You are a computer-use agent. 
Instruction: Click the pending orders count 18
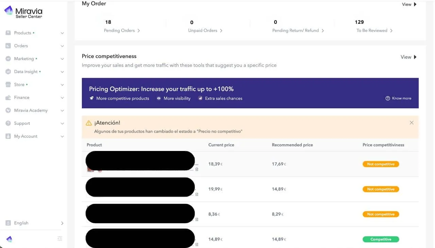pyautogui.click(x=108, y=22)
